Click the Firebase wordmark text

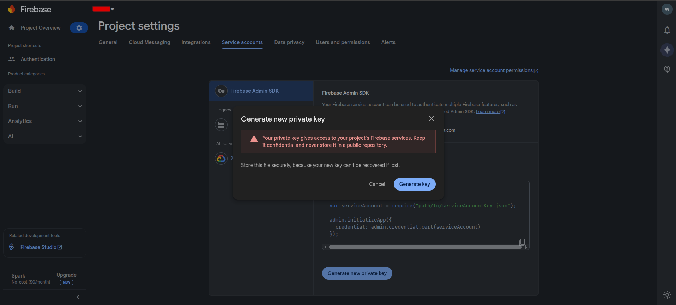36,10
